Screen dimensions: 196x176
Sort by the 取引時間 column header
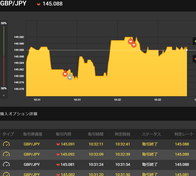pos(96,134)
